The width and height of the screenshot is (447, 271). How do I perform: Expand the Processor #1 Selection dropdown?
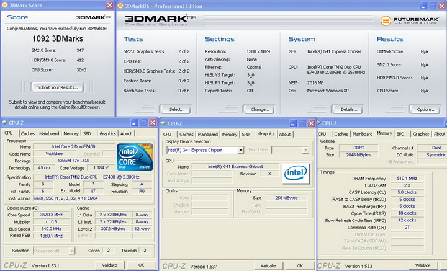click(72, 251)
